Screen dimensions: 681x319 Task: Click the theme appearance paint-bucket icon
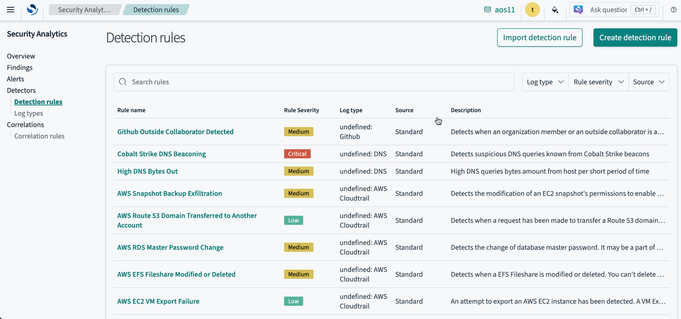[x=555, y=9]
